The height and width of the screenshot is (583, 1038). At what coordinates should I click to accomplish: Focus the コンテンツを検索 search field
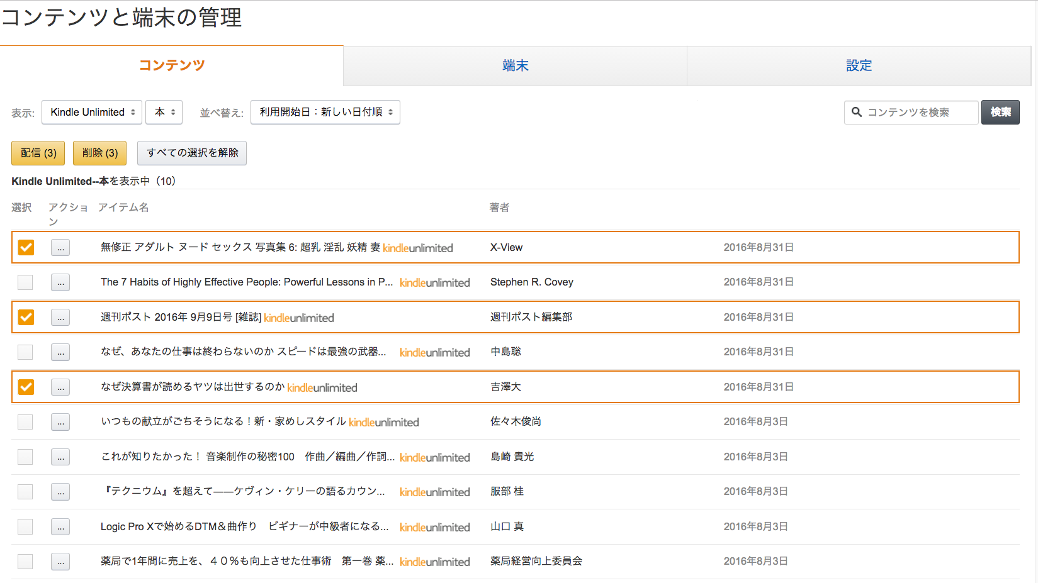tap(911, 112)
